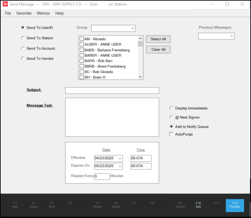Click F10 Exit function key
Image resolution: width=251 pixels, height=218 pixels.
pyautogui.click(x=198, y=205)
